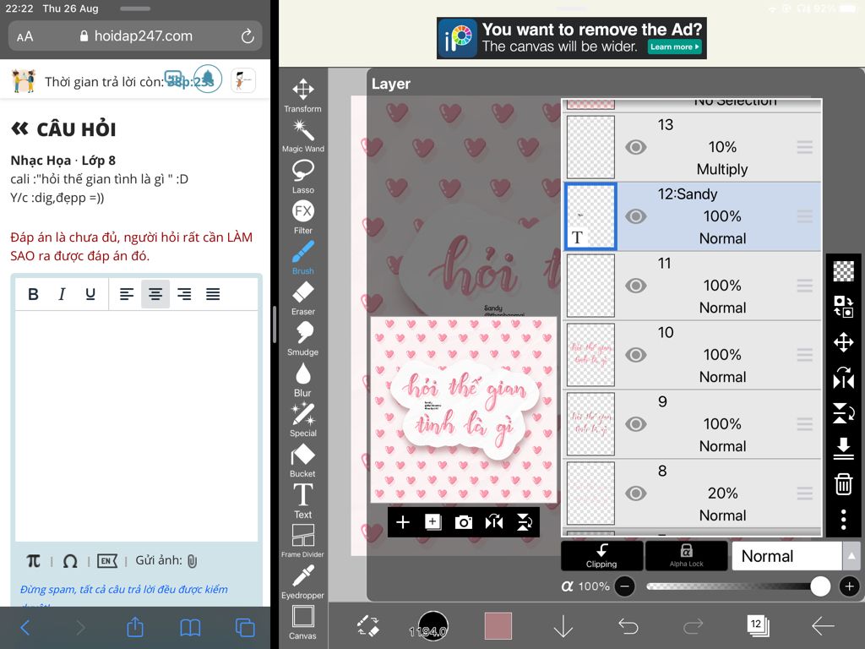Toggle italic formatting in the editor
The height and width of the screenshot is (649, 865).
(62, 294)
